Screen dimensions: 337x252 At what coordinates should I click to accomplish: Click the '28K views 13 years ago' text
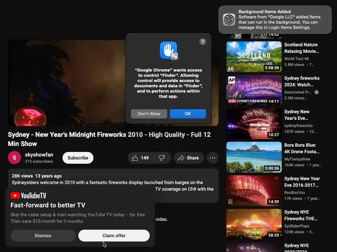(37, 176)
